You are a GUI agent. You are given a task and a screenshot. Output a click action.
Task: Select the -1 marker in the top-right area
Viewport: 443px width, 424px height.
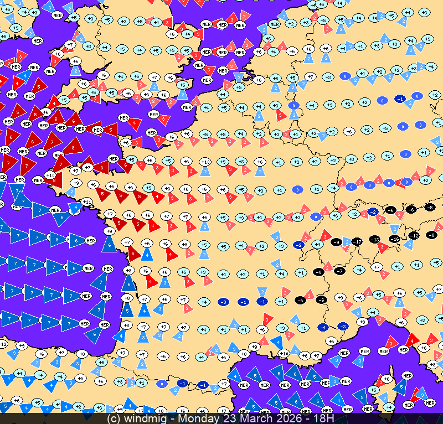pyautogui.click(x=399, y=99)
